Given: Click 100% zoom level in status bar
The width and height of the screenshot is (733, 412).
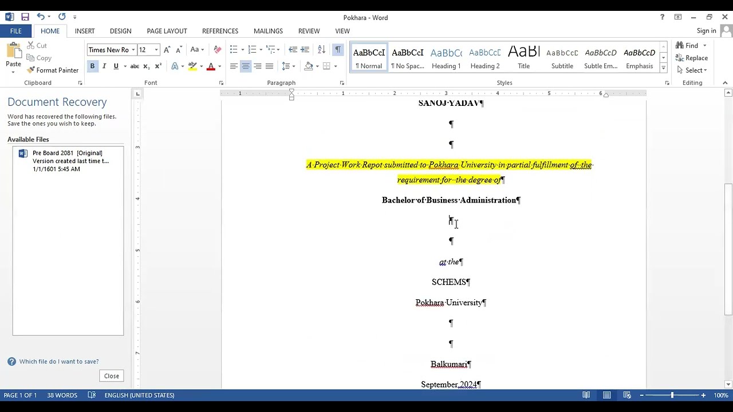Looking at the screenshot, I should (721, 395).
